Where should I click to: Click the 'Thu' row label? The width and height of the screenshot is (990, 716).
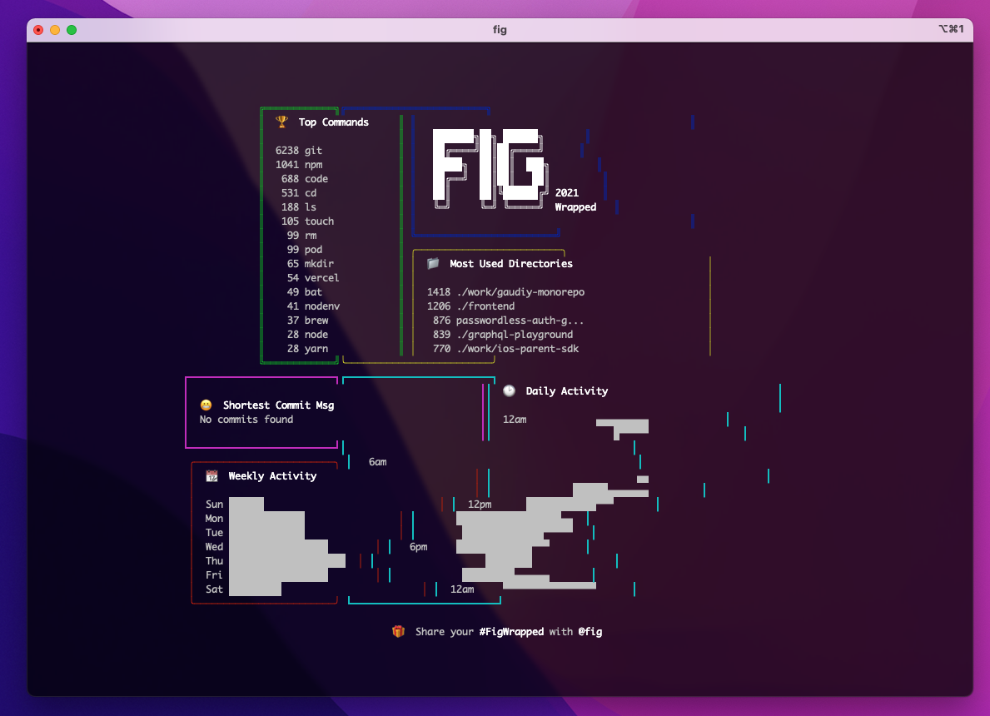214,560
